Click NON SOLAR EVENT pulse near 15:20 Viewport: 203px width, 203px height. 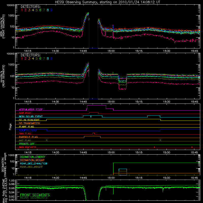tap(154, 116)
